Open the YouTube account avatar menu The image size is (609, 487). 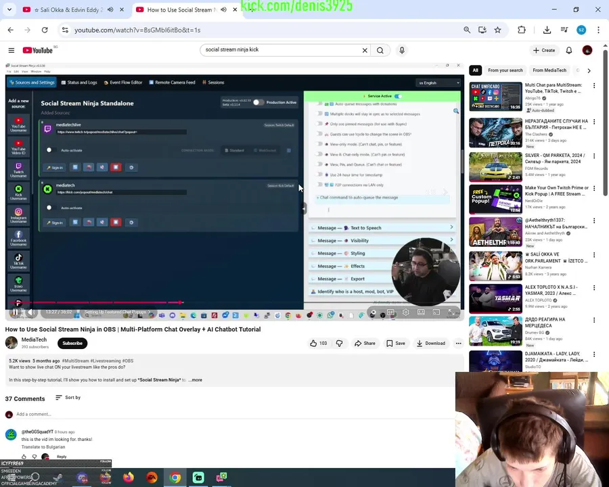point(587,50)
